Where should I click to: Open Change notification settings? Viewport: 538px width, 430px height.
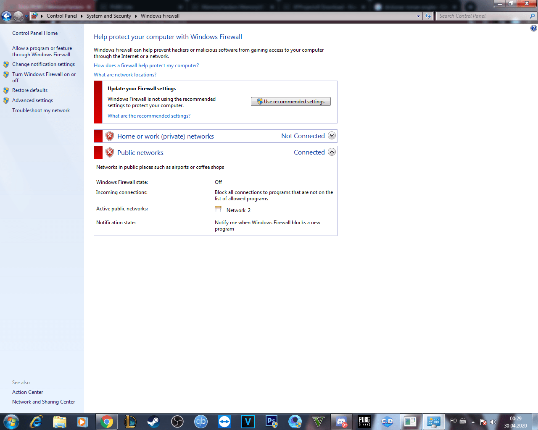click(43, 64)
